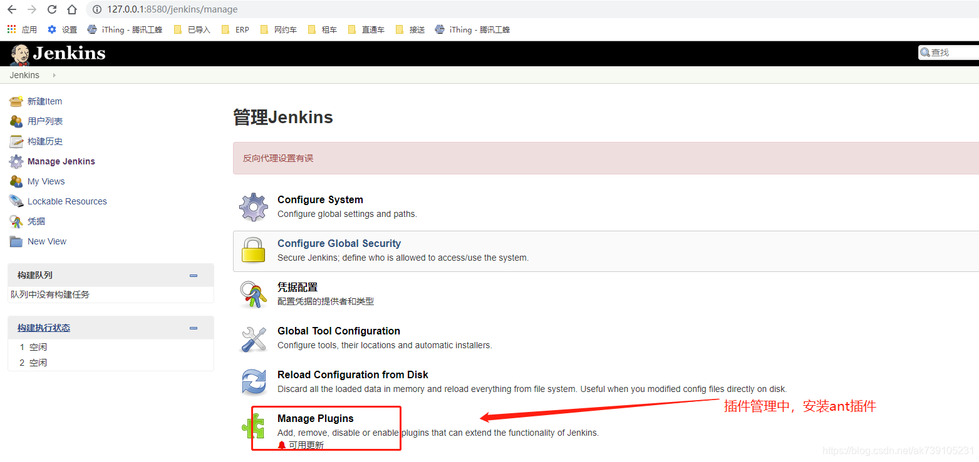Open last iThing - 腾讯工蜂 bookmark

472,29
